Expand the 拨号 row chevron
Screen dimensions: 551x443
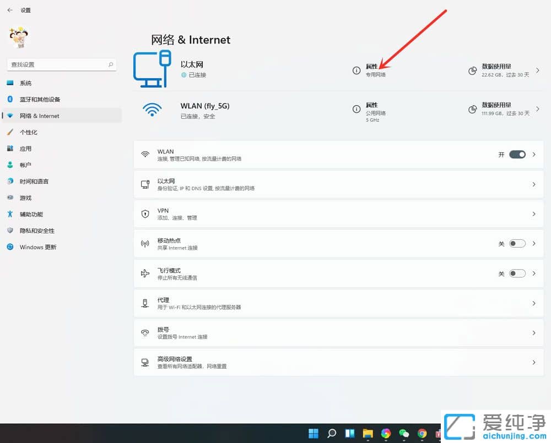tap(534, 333)
